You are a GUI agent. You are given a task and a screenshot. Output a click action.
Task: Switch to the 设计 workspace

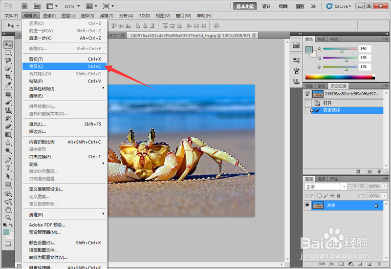click(266, 6)
